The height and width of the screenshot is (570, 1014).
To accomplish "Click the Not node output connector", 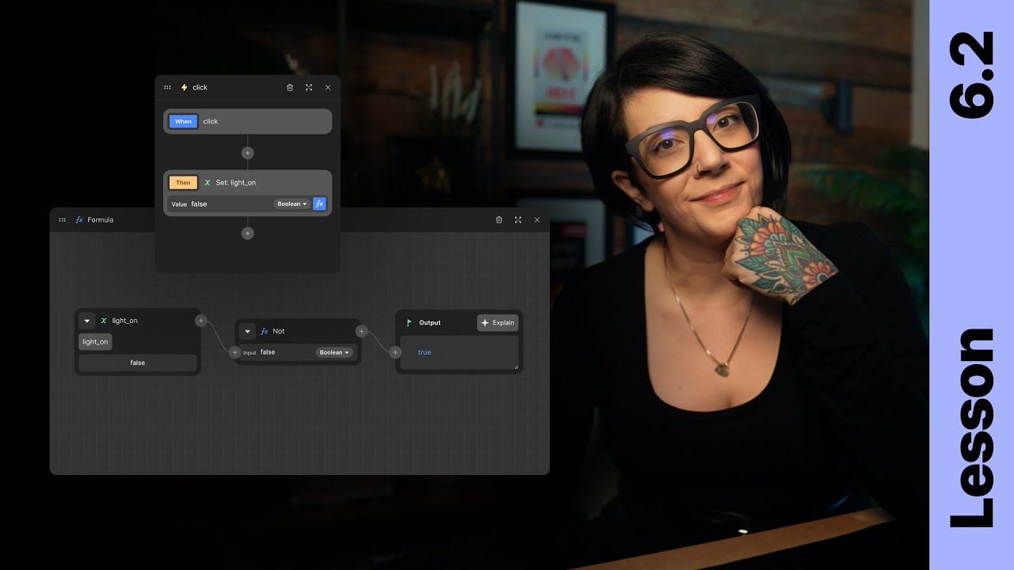I will point(362,332).
